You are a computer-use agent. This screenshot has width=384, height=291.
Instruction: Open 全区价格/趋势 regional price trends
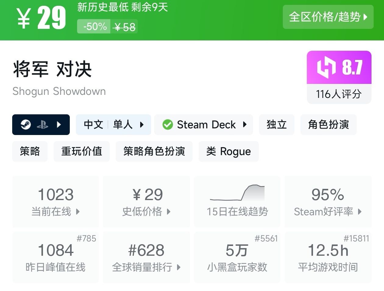point(328,17)
